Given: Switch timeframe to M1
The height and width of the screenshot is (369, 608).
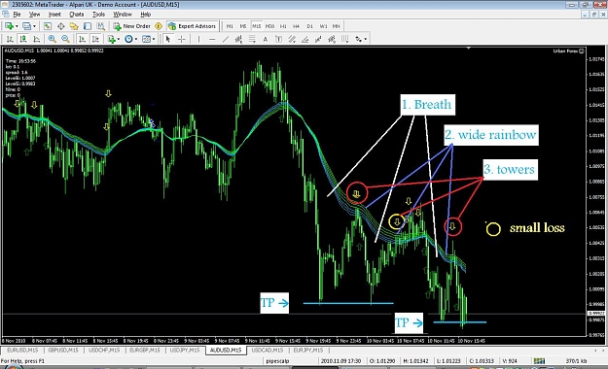Looking at the screenshot, I should click(x=230, y=26).
